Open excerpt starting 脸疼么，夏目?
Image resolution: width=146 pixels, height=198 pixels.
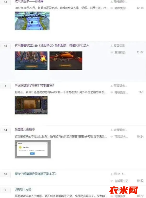point(61,92)
